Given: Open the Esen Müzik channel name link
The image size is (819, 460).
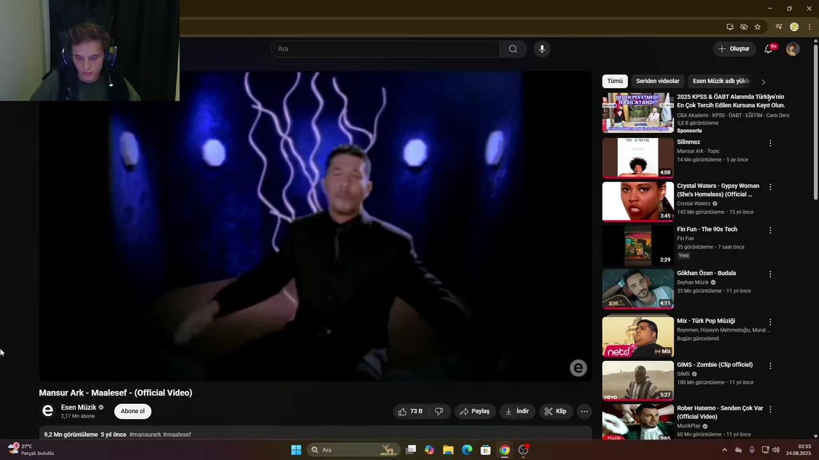Looking at the screenshot, I should (x=79, y=408).
